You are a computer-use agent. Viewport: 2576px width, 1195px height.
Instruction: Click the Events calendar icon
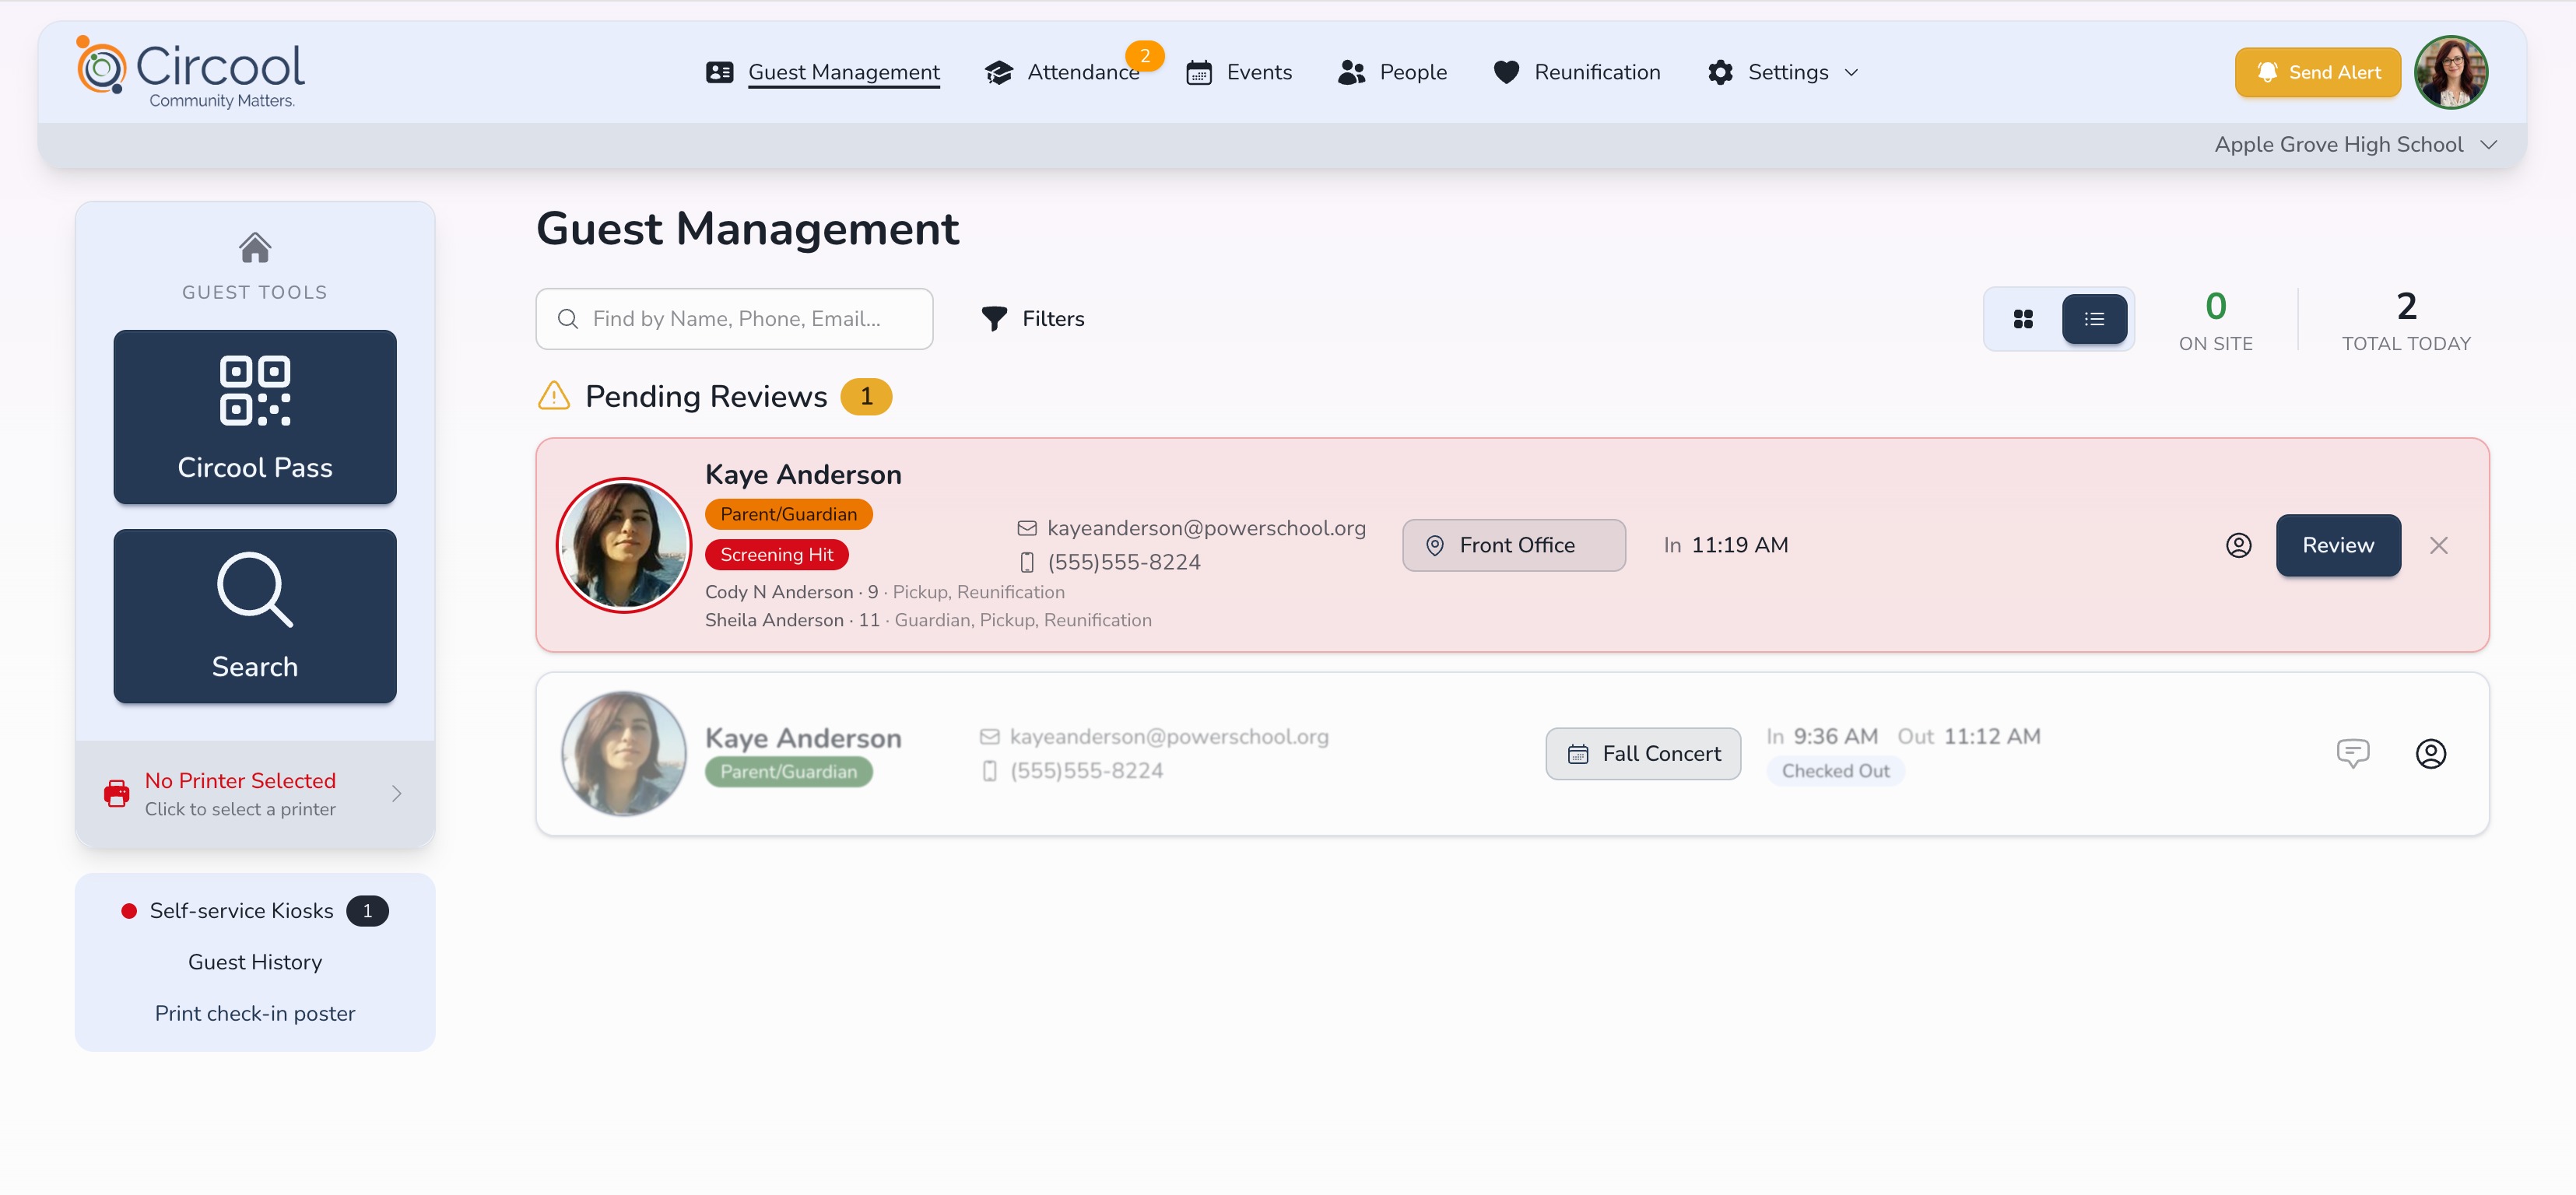tap(1198, 72)
